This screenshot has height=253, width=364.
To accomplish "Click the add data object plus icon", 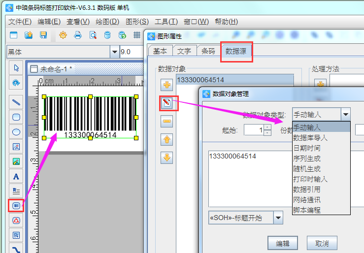I will point(167,85).
